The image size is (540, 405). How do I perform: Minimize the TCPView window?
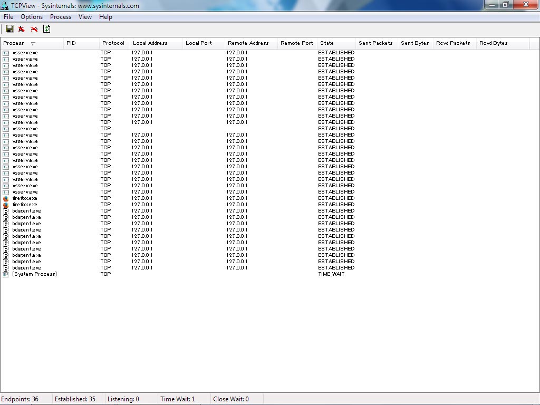493,4
